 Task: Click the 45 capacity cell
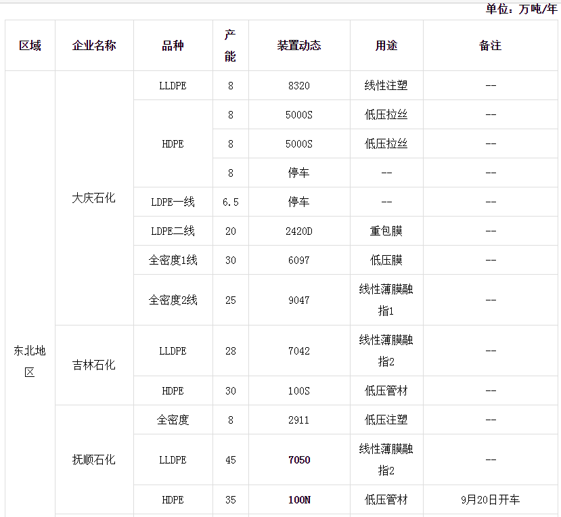(230, 459)
